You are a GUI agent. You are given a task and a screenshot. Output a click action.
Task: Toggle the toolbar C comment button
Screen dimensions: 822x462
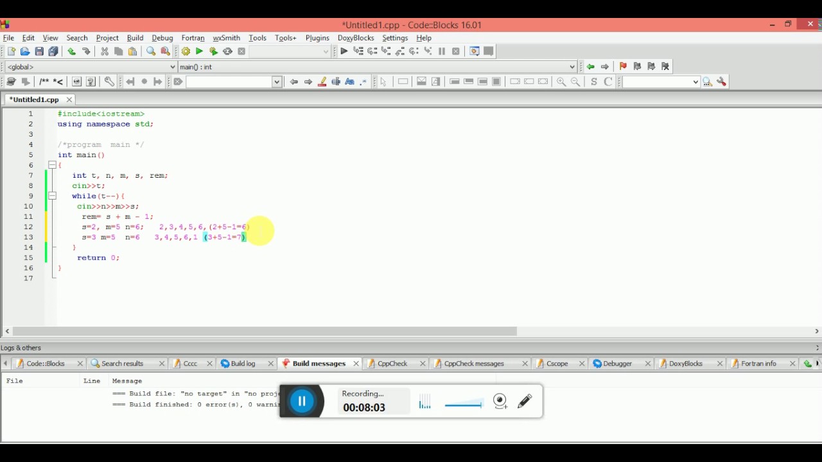(x=608, y=81)
